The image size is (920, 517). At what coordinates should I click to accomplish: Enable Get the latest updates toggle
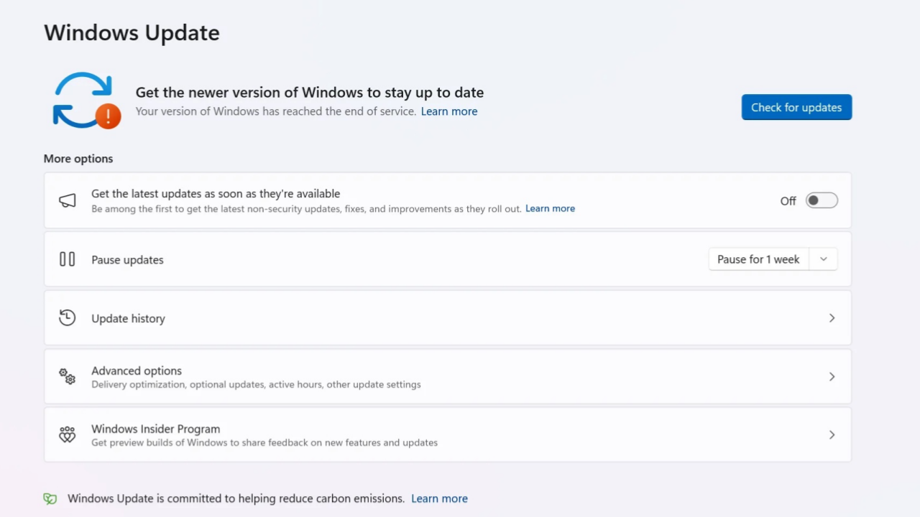click(822, 201)
